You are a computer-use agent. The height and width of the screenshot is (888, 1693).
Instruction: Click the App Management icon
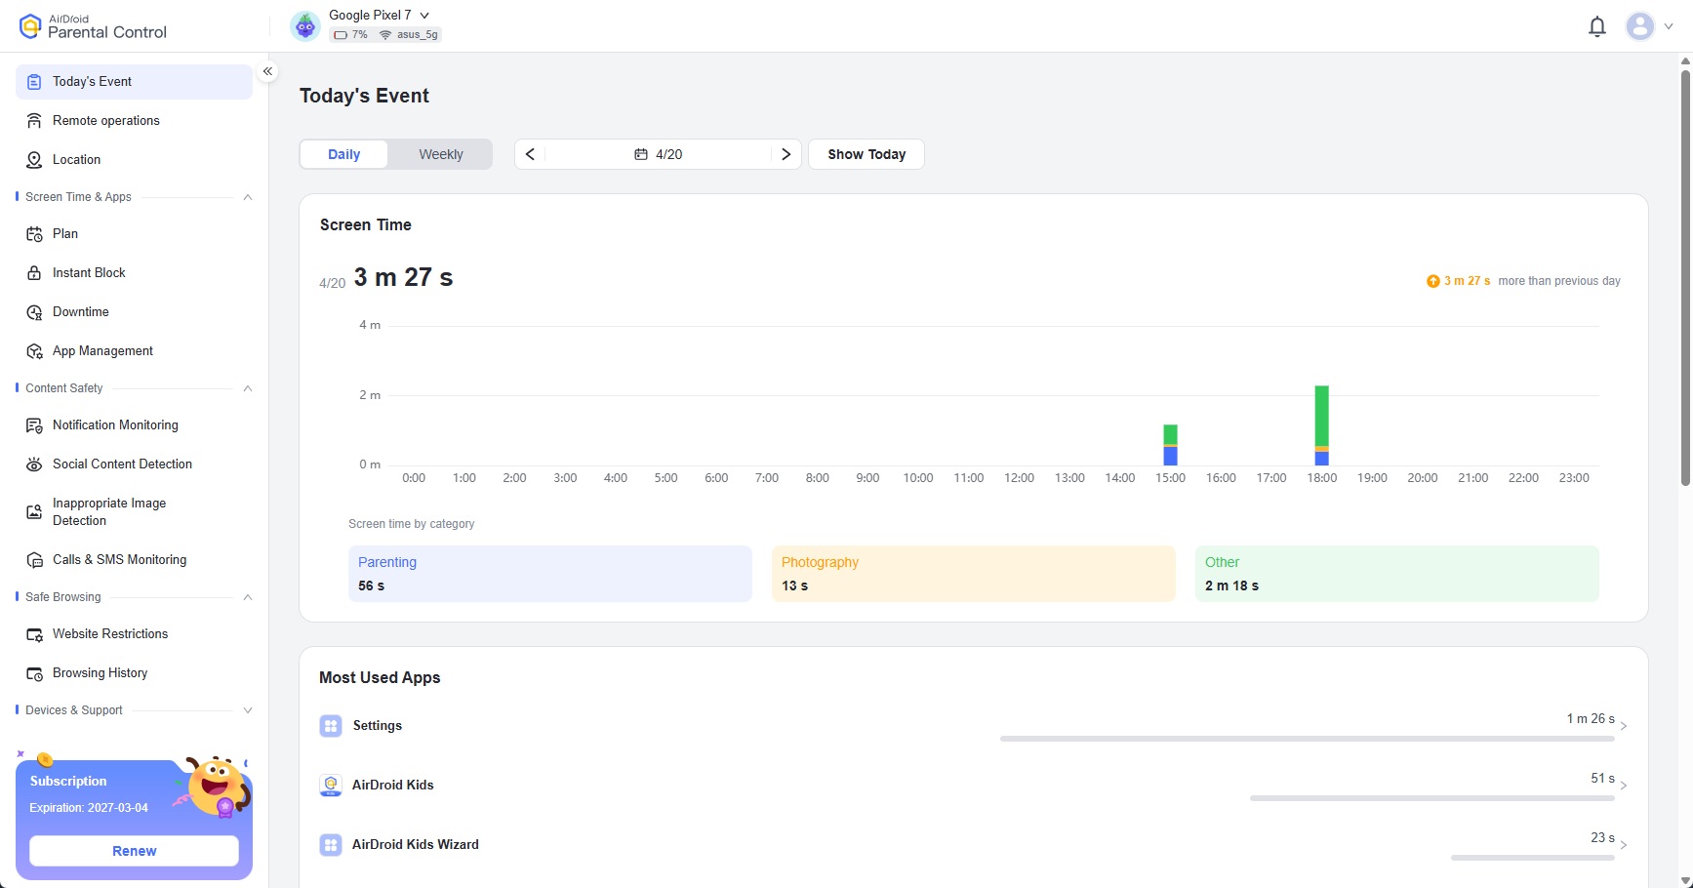[34, 351]
